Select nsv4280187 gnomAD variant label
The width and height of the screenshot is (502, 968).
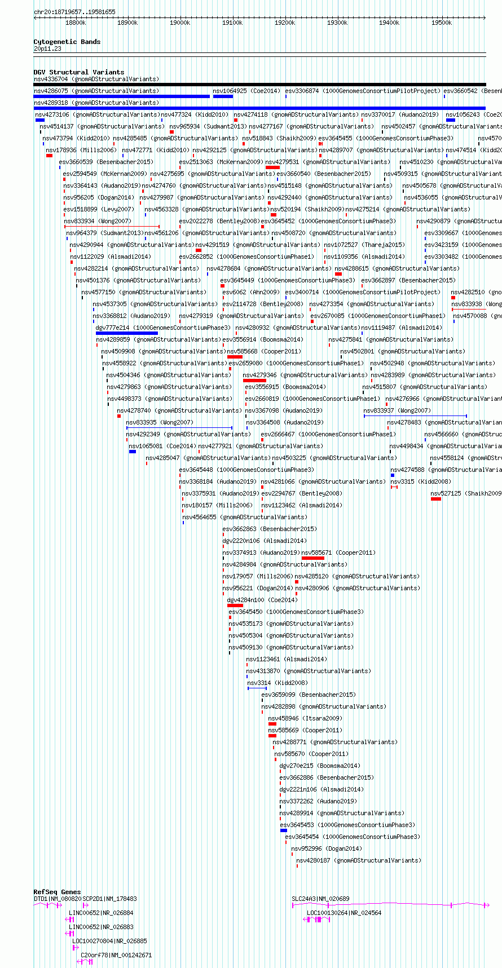click(x=359, y=860)
